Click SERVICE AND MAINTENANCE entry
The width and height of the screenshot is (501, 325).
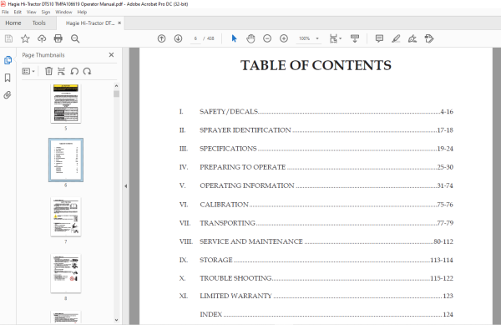(x=316, y=241)
